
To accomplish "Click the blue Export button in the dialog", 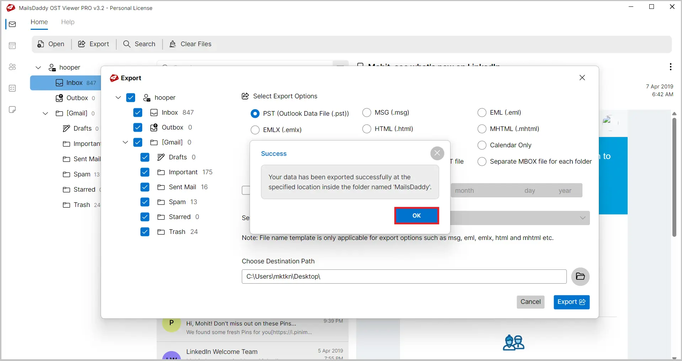I will coord(571,302).
